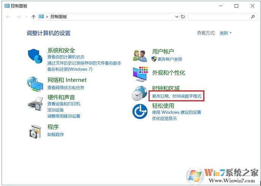Viewport: 261px width, 186px height.
Task: Go up one level with the up arrow
Action: coord(33,17)
